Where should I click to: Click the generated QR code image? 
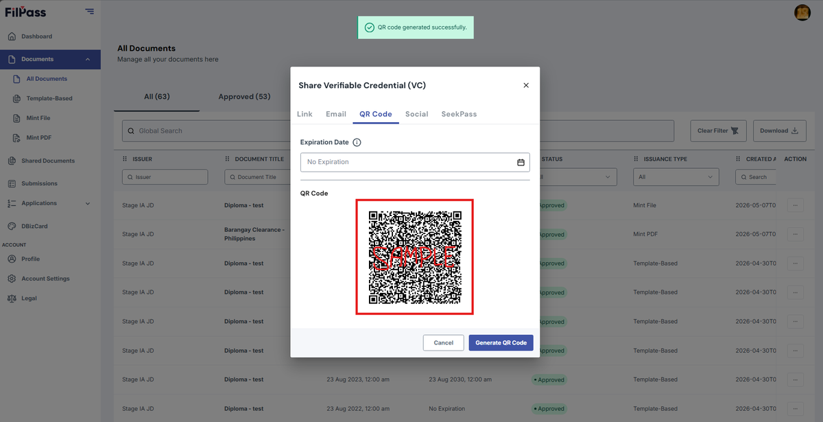414,257
